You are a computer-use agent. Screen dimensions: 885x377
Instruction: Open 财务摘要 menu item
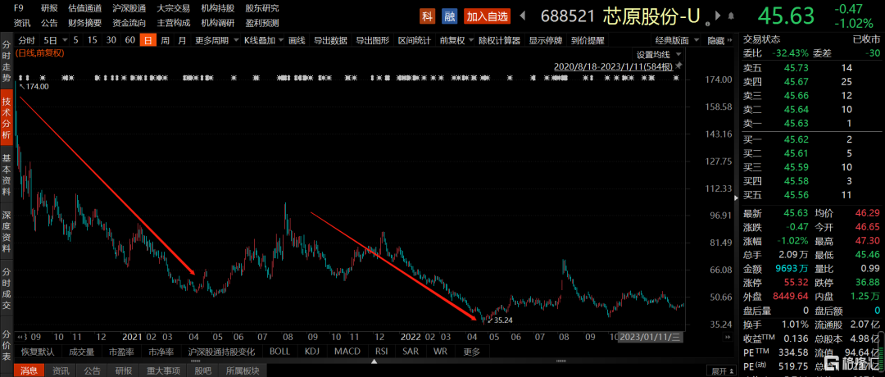click(84, 23)
